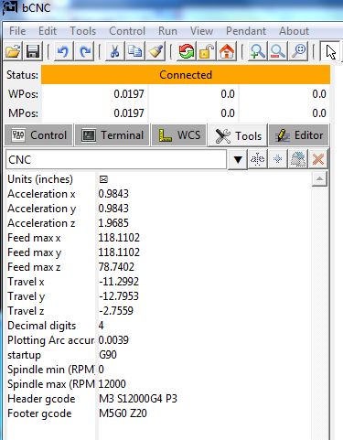Switch to the Terminal tab
Image resolution: width=343 pixels, height=440 pixels.
tap(113, 135)
